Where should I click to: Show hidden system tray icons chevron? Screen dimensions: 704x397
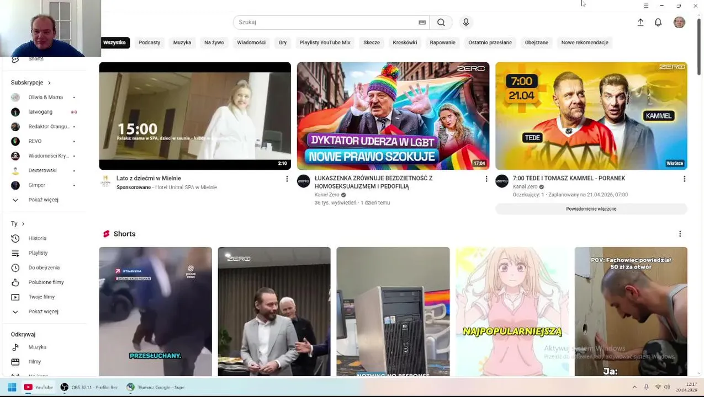point(634,387)
